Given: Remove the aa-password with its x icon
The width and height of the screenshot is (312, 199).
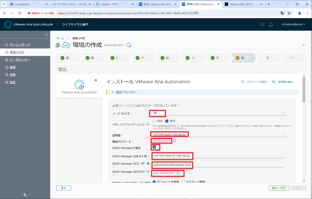Looking at the screenshot, I should click(174, 141).
